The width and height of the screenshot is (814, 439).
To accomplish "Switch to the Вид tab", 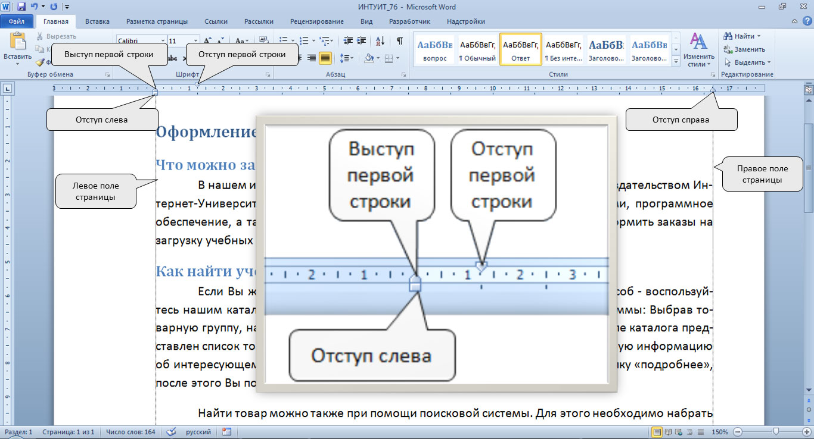I will [367, 21].
